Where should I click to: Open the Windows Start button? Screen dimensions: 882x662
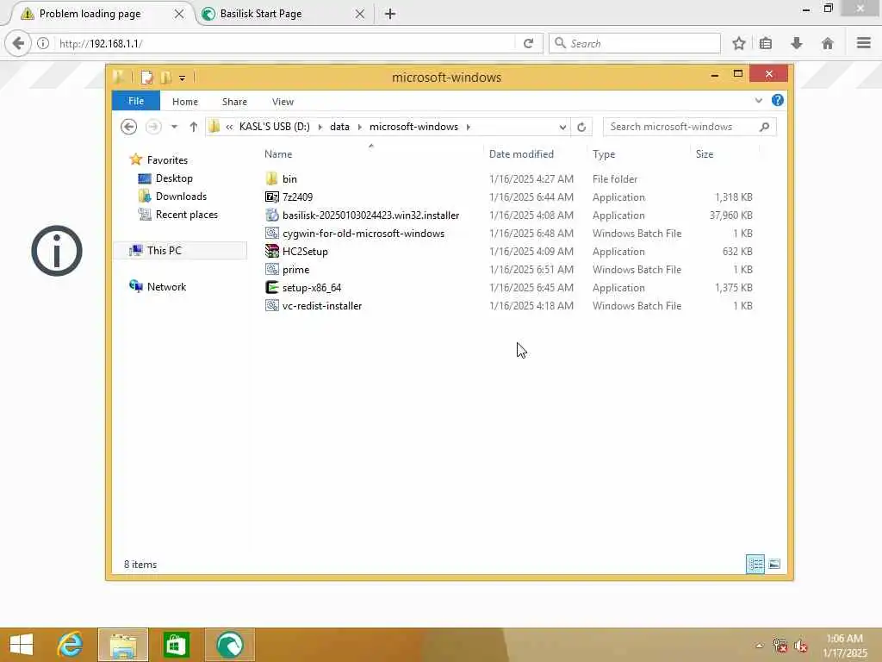tap(22, 645)
